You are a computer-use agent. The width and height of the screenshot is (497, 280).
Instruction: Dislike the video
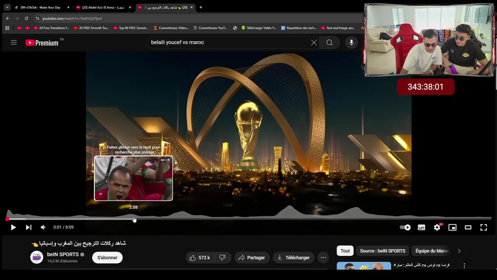coord(222,257)
